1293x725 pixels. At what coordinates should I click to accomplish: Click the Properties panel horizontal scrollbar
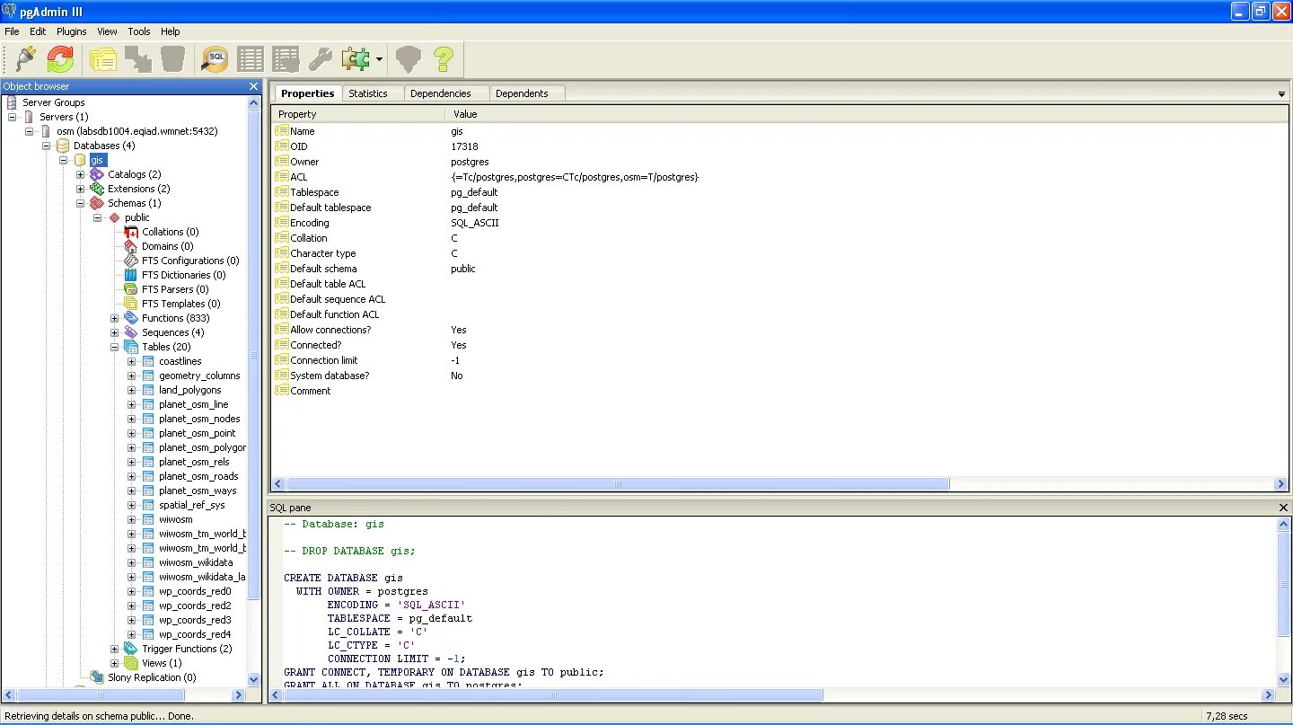point(617,483)
